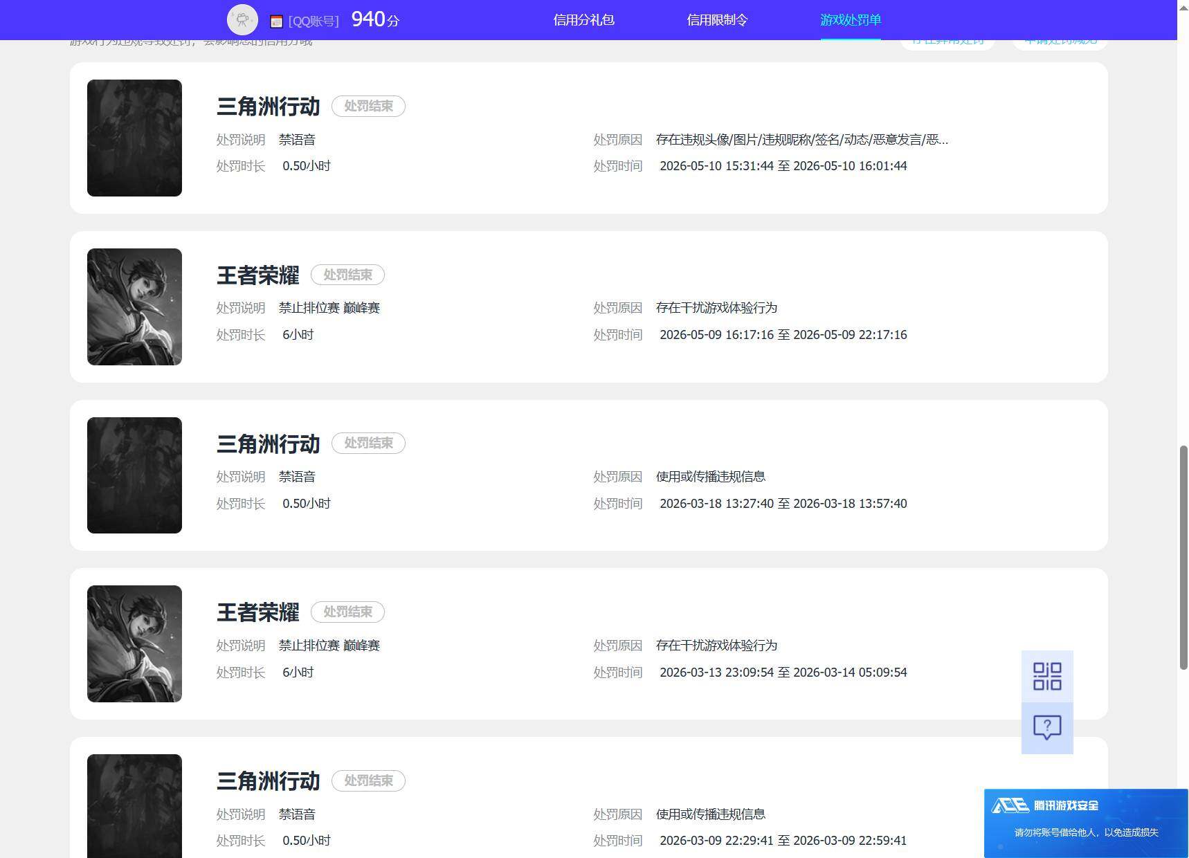Click the 处罚结束 badge on the 2026-03-18 record
This screenshot has width=1189, height=858.
pyautogui.click(x=368, y=443)
